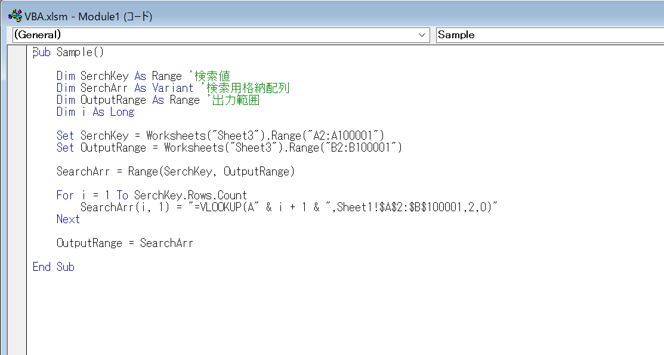Click SearchArr = Range(SerchKey, OutputRange) line
Screen dimensions: 664x355
tap(175, 172)
